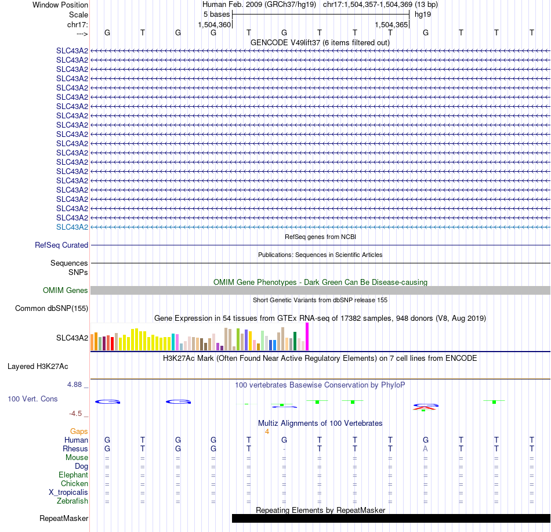Image resolution: width=551 pixels, height=532 pixels.
Task: Select the chr17: ruler label
Action: (x=77, y=24)
